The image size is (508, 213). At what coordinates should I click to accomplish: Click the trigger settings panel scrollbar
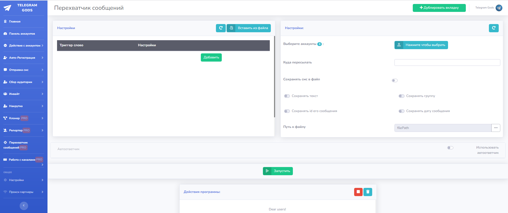click(275, 77)
